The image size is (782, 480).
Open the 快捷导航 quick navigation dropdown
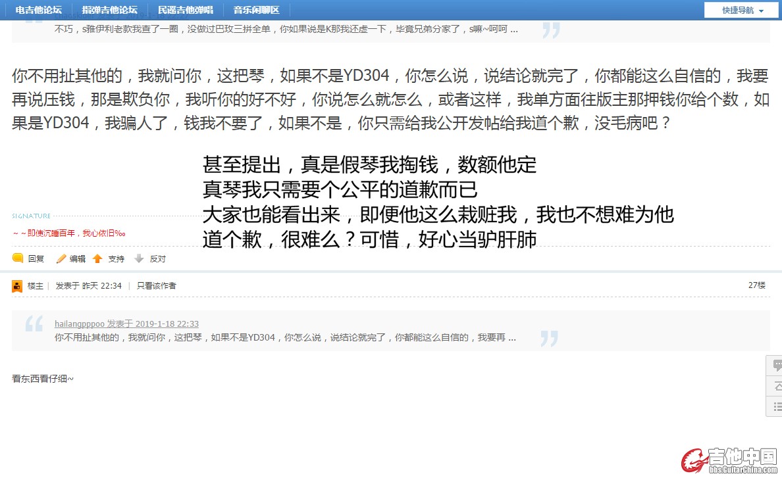742,10
